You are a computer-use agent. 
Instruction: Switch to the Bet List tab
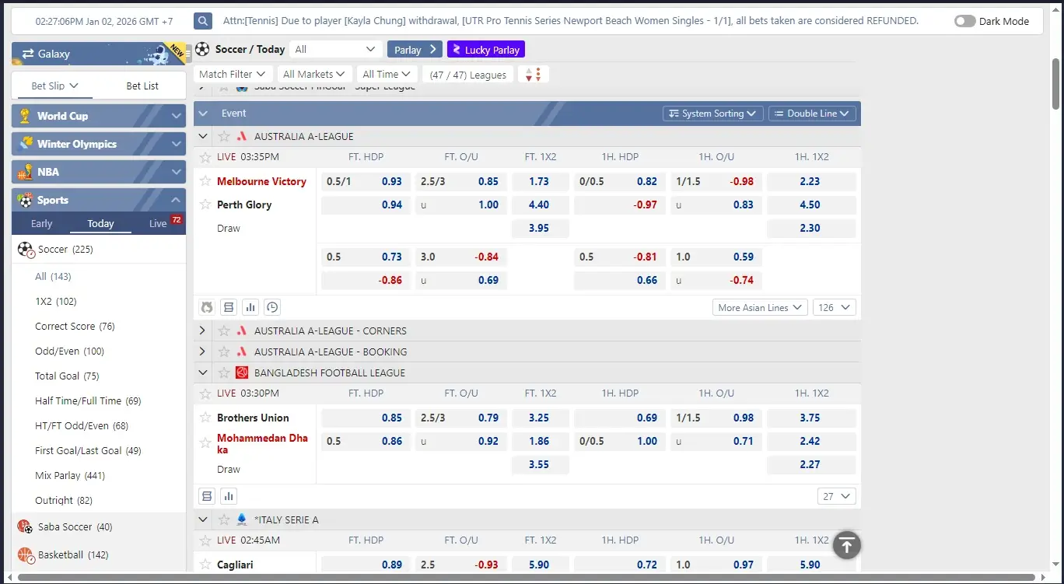(x=142, y=86)
